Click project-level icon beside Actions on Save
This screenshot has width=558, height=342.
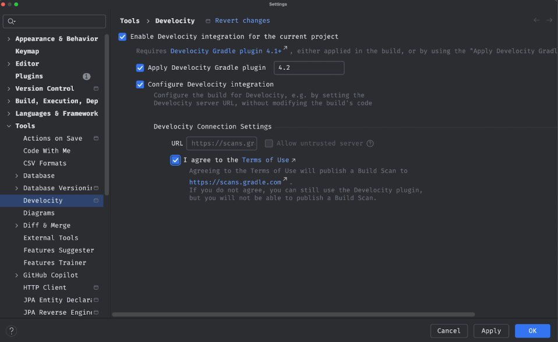[96, 138]
